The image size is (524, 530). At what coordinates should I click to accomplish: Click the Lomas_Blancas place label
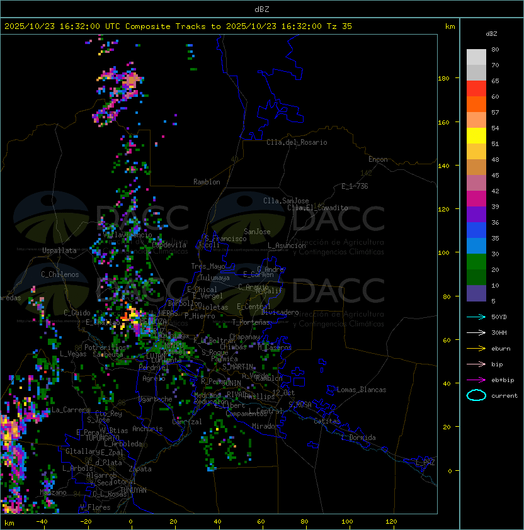click(362, 390)
